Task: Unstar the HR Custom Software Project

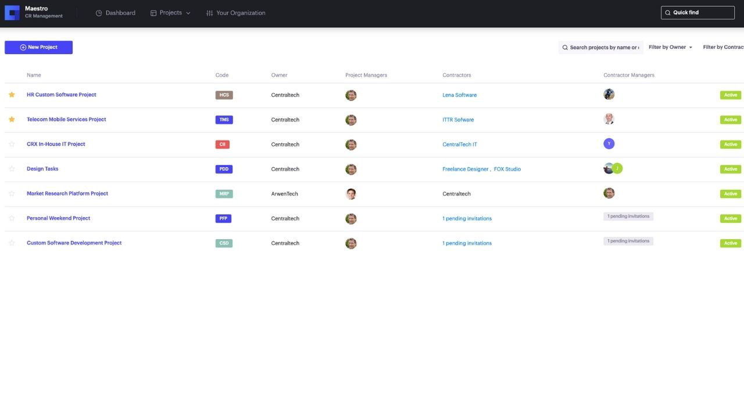Action: (12, 95)
